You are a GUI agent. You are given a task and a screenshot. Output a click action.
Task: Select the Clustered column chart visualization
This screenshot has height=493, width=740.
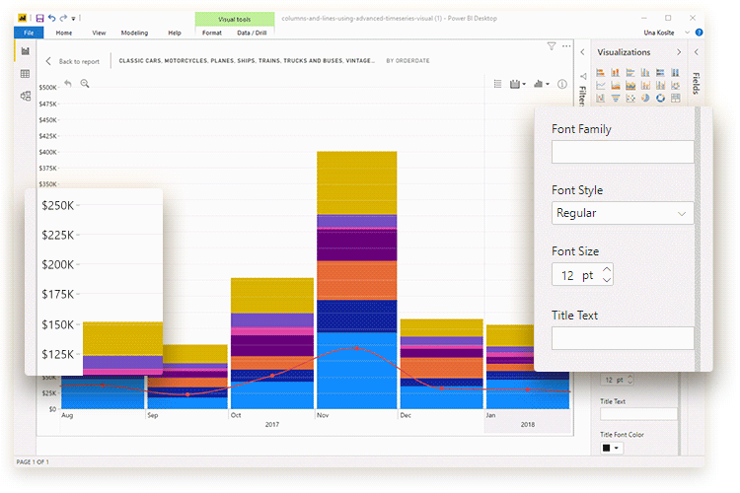pyautogui.click(x=645, y=72)
